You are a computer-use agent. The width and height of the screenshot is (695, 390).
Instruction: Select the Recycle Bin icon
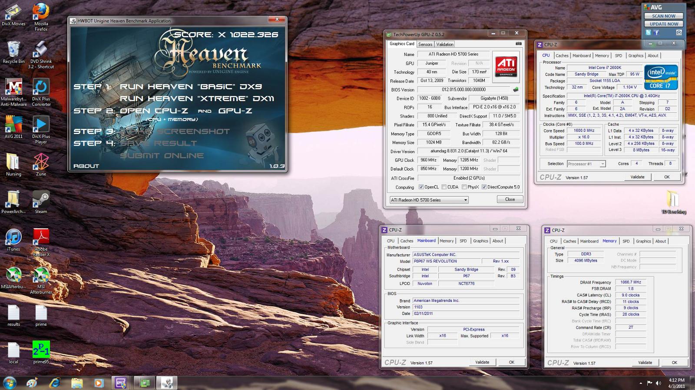pos(13,52)
